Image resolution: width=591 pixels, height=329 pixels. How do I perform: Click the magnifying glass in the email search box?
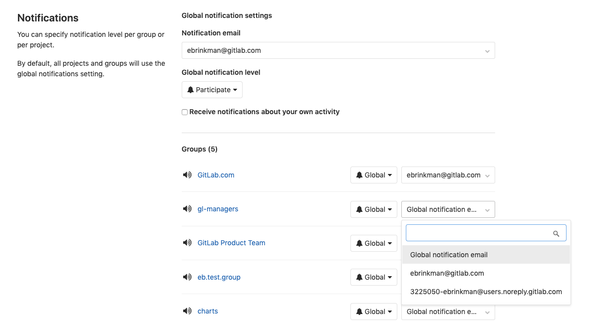(556, 233)
